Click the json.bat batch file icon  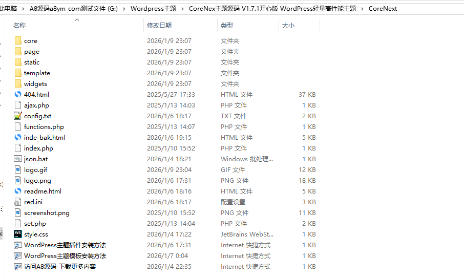(x=18, y=159)
